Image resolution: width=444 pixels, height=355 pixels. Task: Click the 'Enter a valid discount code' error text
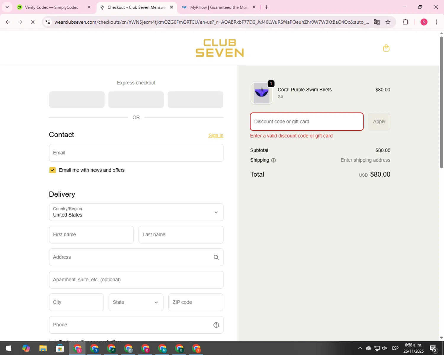(x=291, y=136)
